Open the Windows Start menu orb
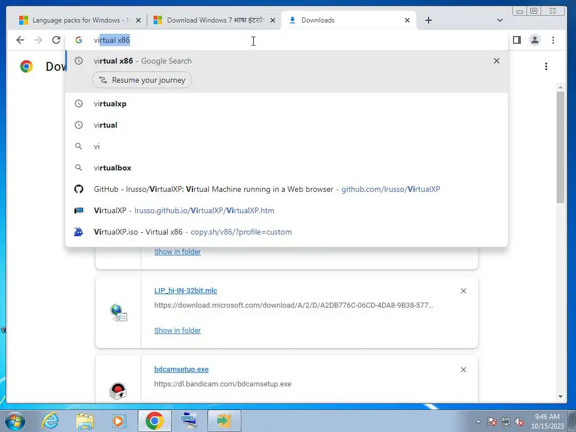576x432 pixels. pyautogui.click(x=15, y=421)
